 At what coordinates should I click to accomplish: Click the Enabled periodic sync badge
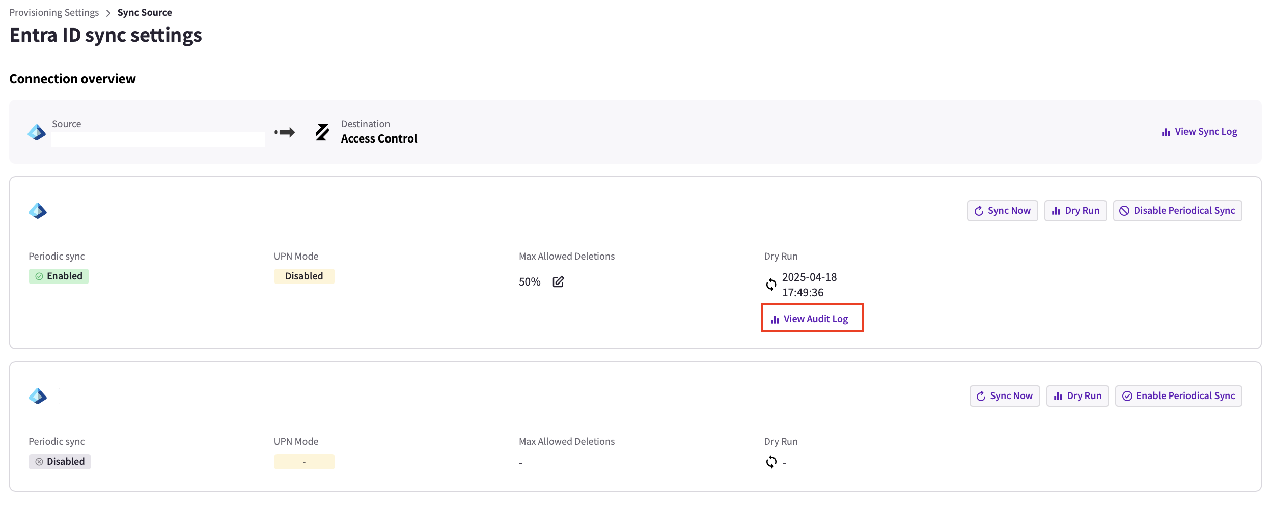coord(59,276)
